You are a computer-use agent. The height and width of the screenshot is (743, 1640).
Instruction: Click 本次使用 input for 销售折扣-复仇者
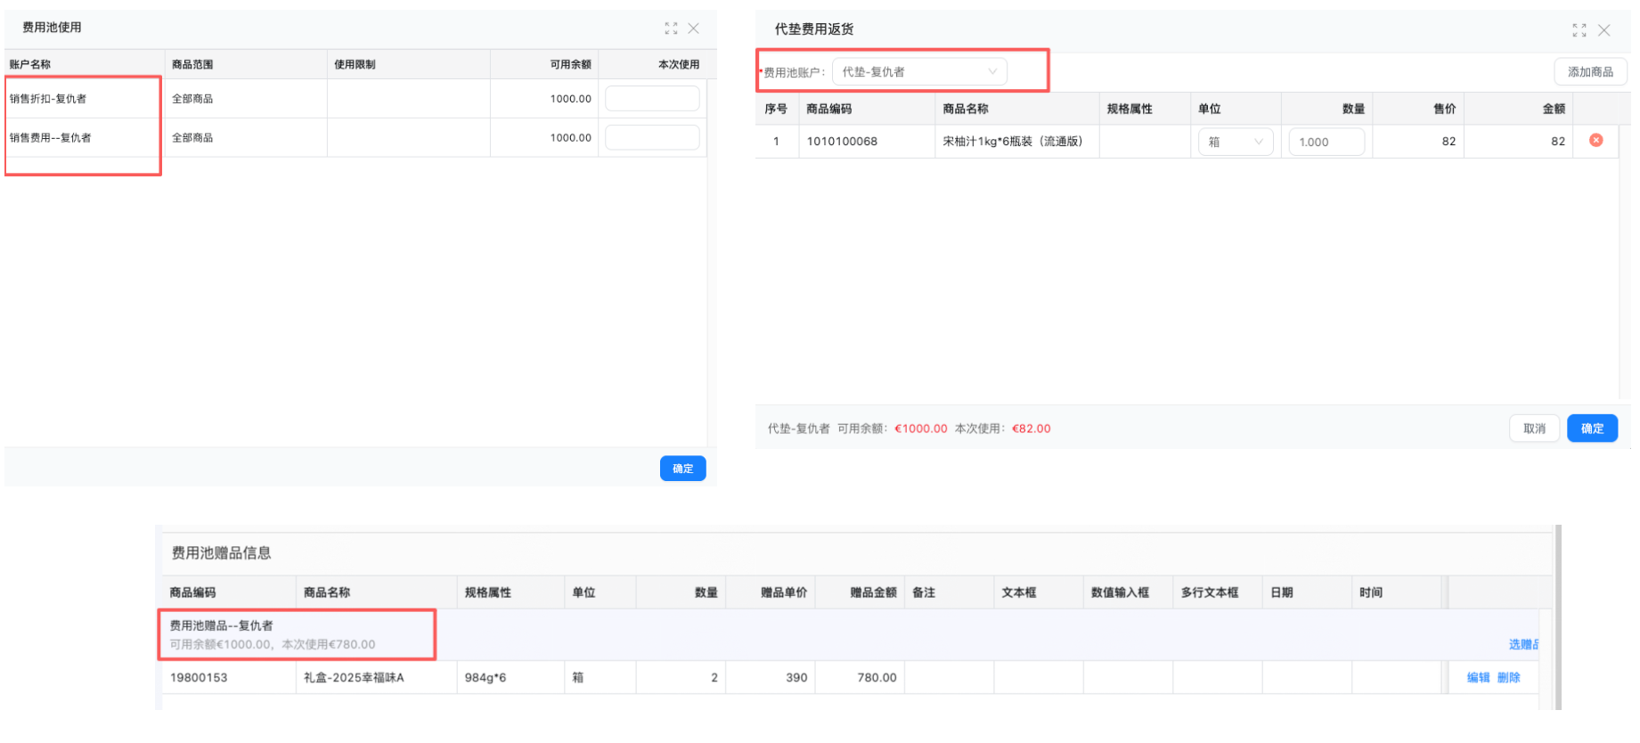pos(652,99)
